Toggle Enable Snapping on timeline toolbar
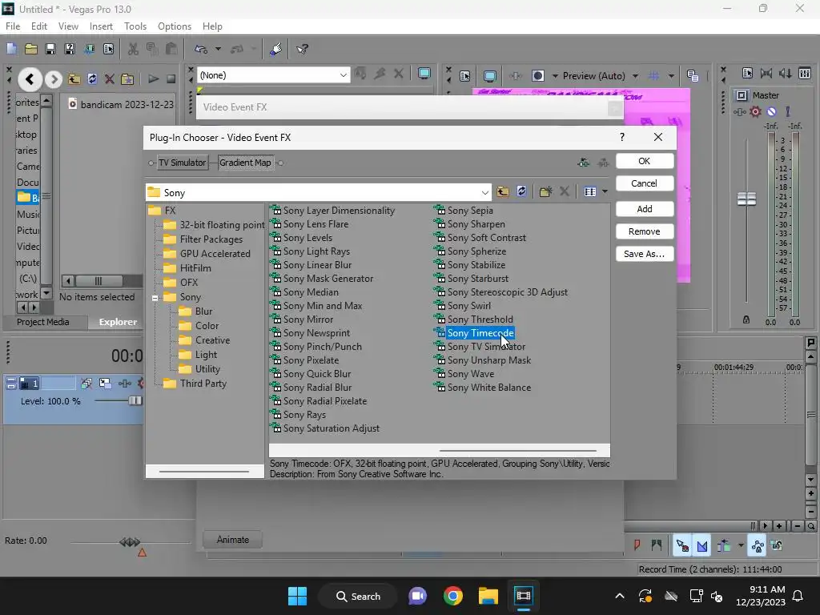The width and height of the screenshot is (820, 615). point(682,546)
